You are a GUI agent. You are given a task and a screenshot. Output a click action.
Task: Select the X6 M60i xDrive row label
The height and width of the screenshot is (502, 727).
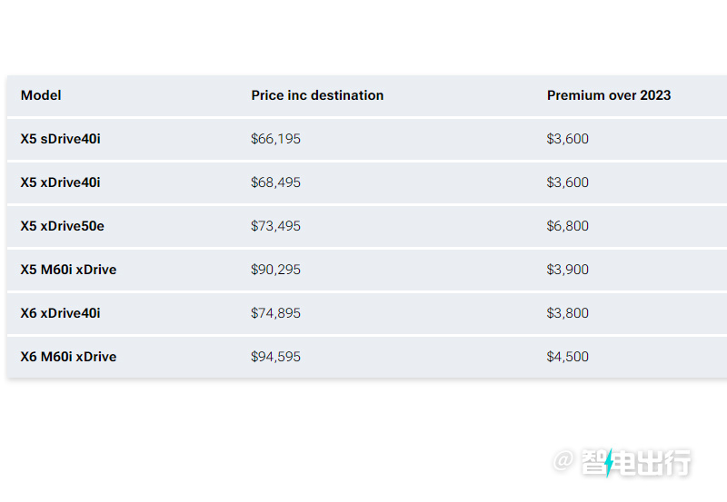68,357
